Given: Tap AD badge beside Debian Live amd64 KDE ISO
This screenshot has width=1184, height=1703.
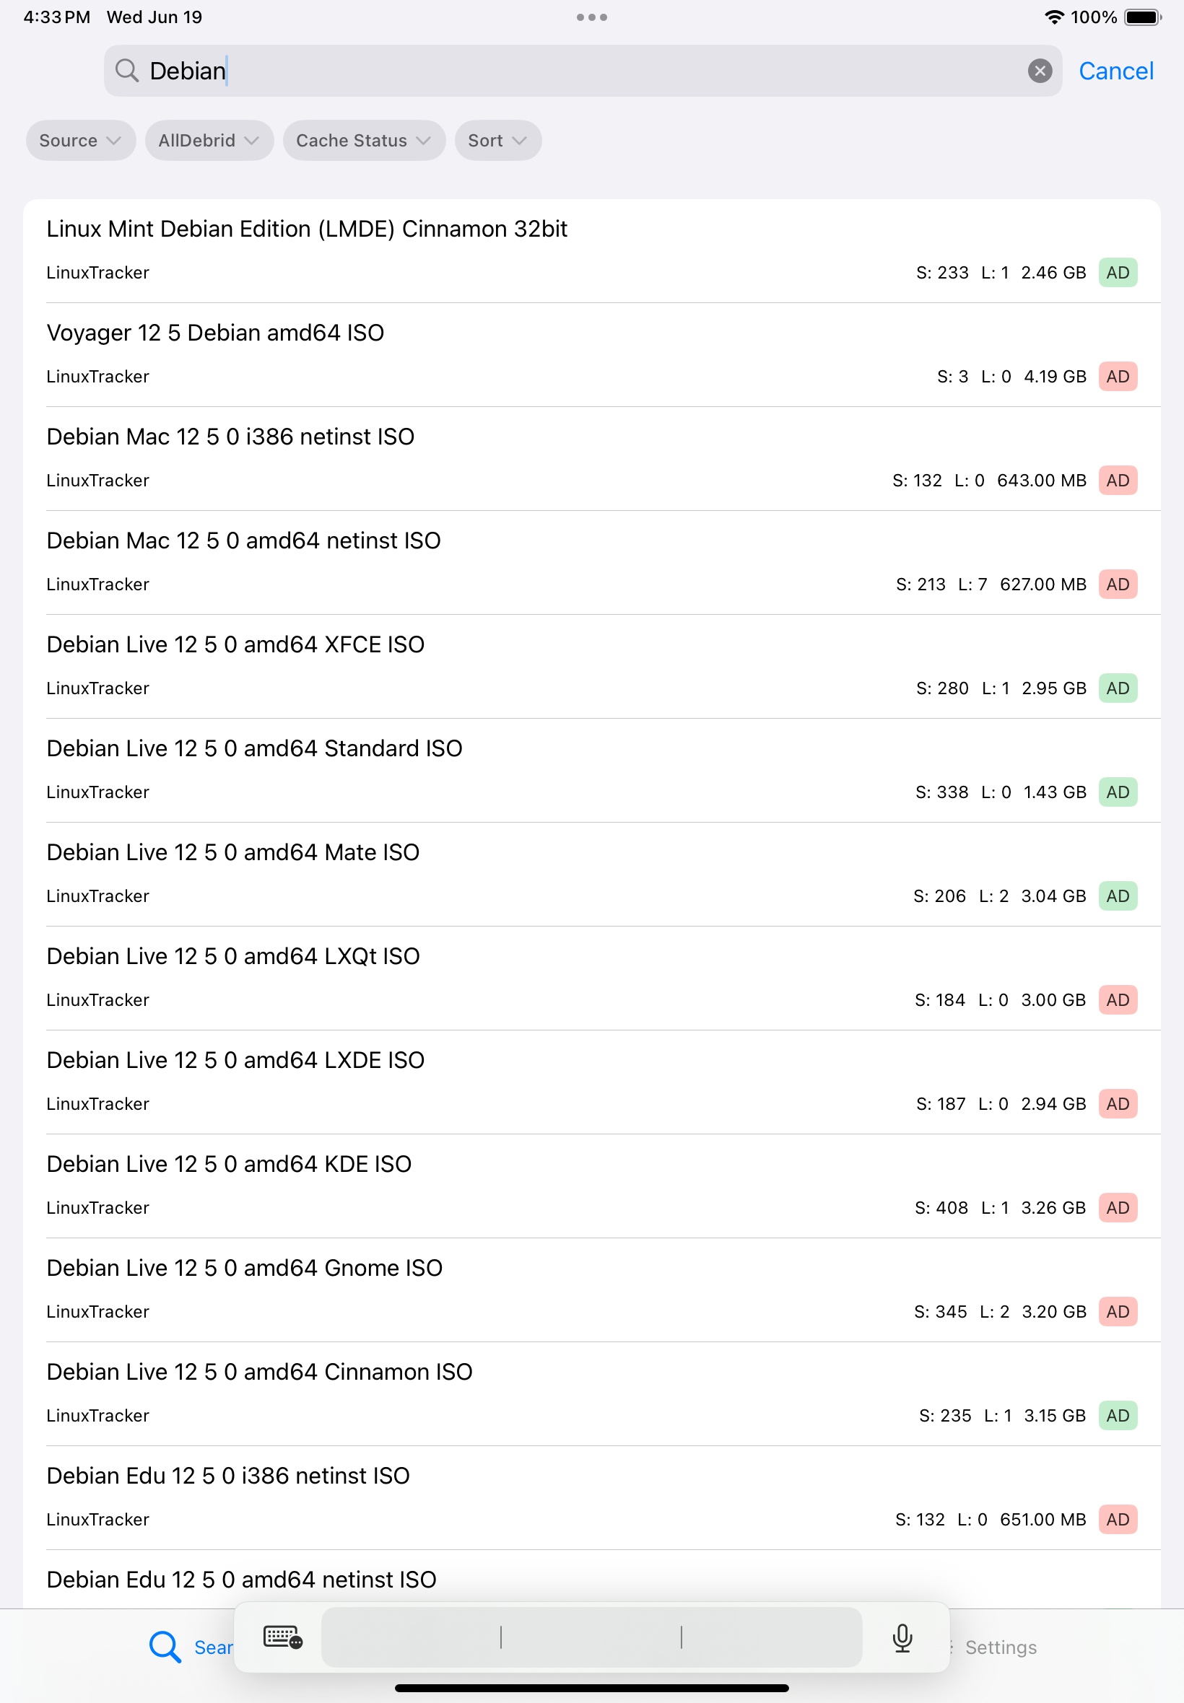Looking at the screenshot, I should (1118, 1208).
